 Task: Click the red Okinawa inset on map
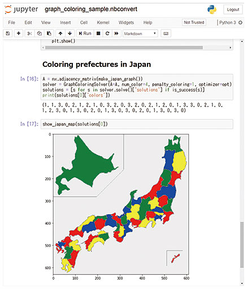[x=175, y=258]
